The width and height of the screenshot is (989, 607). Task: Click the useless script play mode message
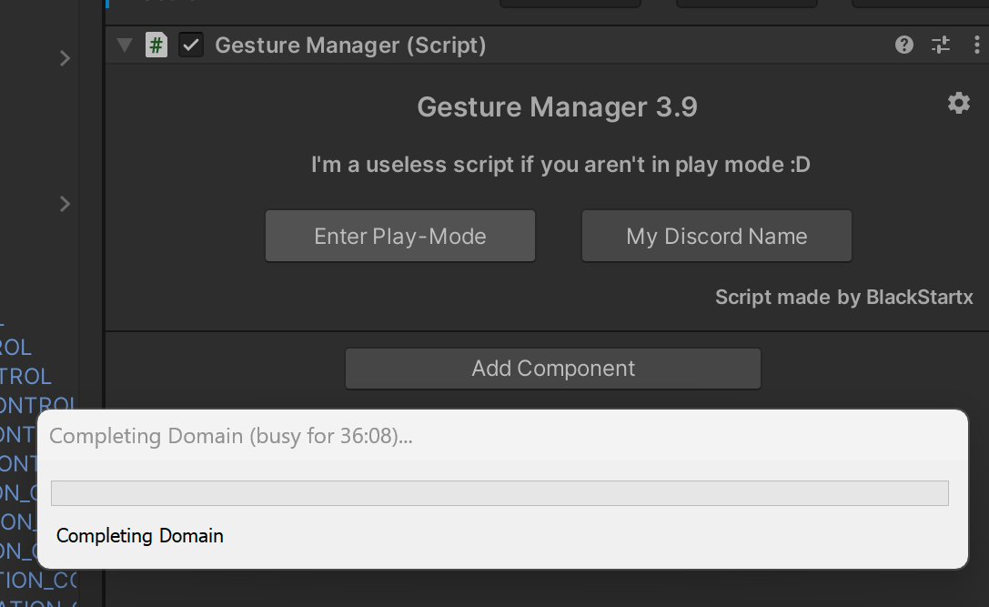(560, 165)
